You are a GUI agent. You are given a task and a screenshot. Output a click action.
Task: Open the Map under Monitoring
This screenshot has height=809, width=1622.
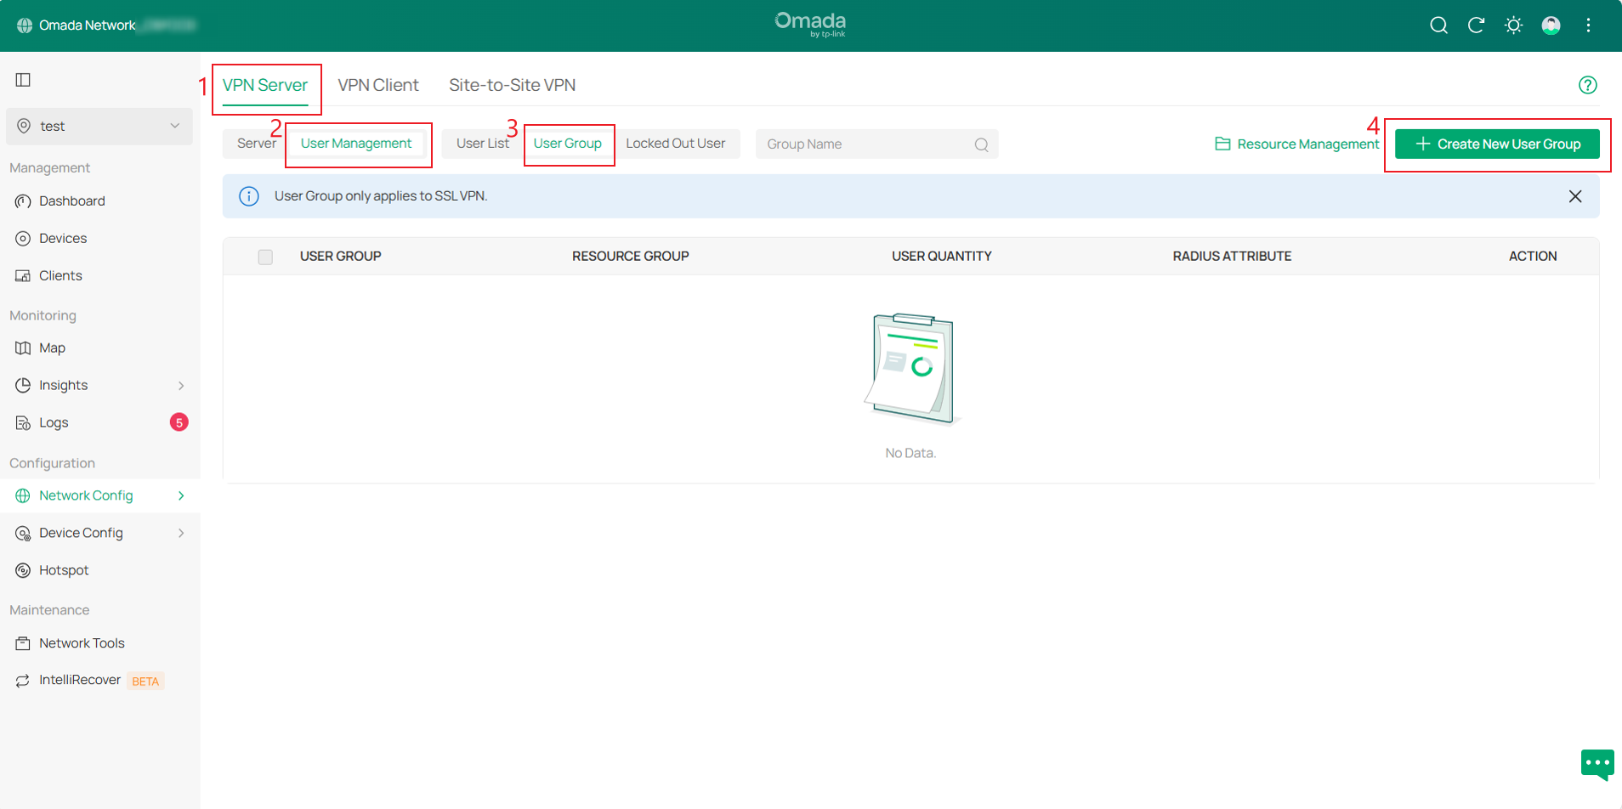(x=52, y=348)
